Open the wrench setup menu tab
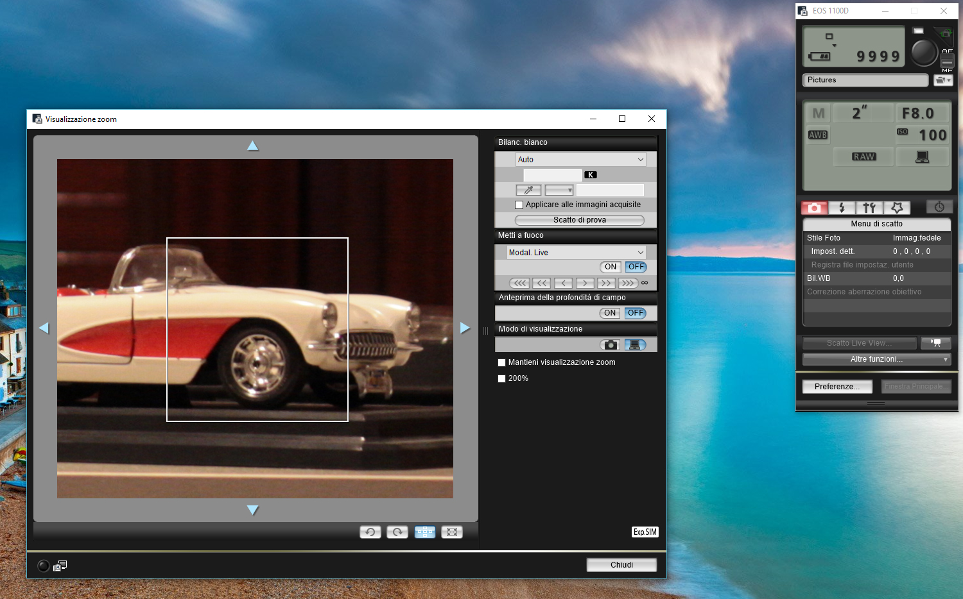Viewport: 963px width, 599px height. 869,208
